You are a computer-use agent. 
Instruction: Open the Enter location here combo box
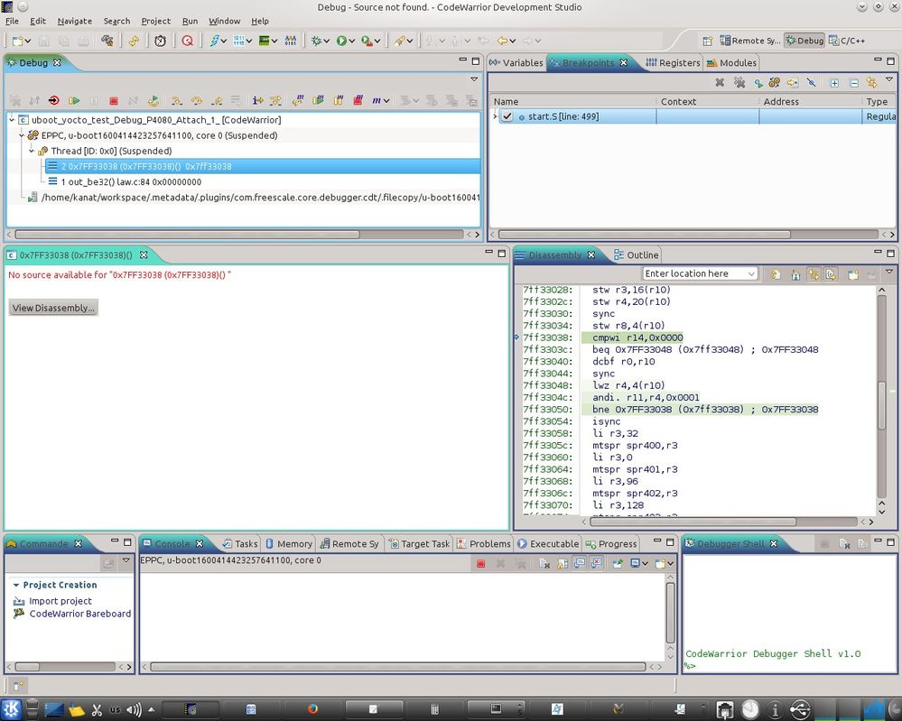700,273
